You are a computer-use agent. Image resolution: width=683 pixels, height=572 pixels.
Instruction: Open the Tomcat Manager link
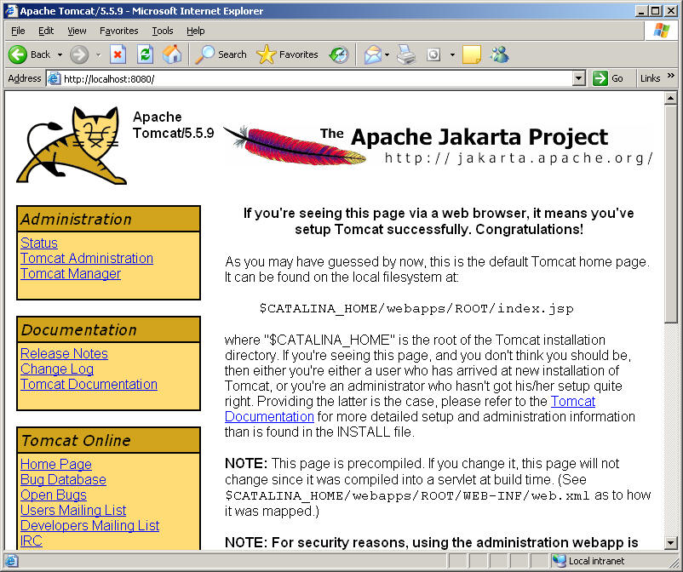click(71, 273)
